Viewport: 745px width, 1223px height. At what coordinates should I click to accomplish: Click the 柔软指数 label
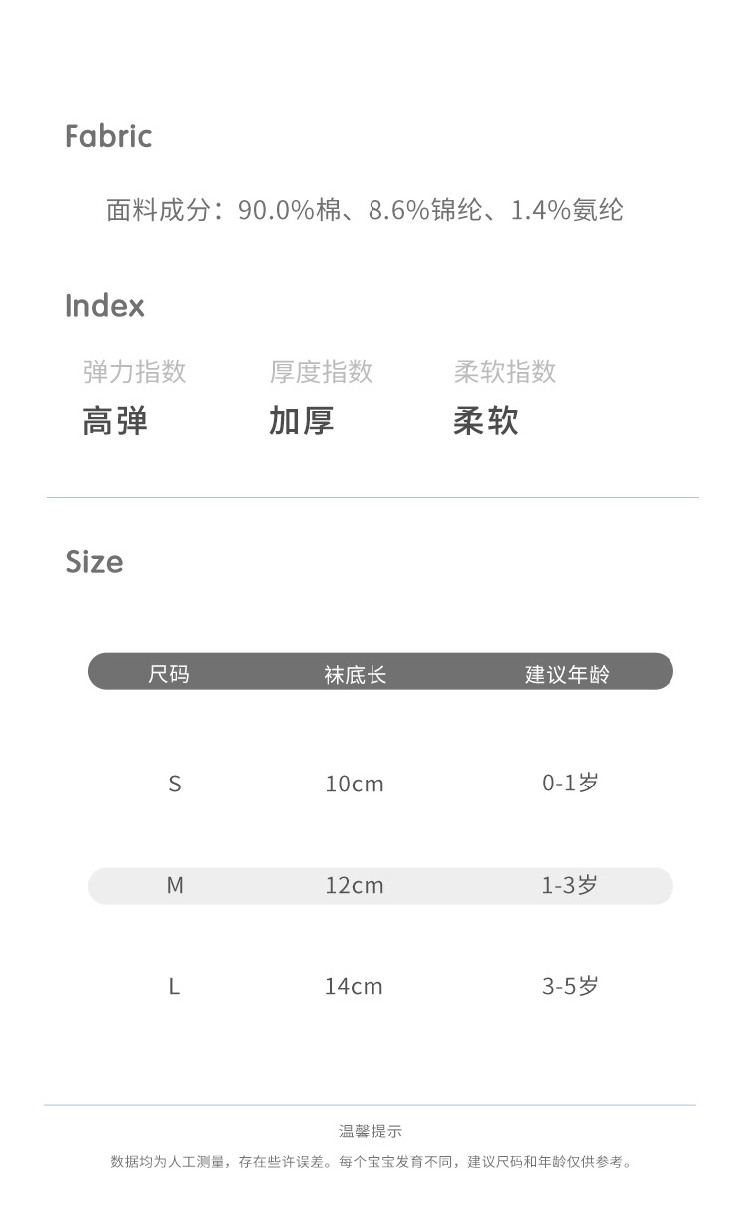click(x=505, y=372)
